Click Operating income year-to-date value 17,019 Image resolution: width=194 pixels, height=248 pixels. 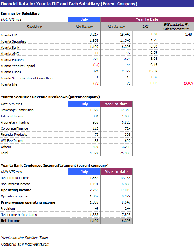(125, 190)
